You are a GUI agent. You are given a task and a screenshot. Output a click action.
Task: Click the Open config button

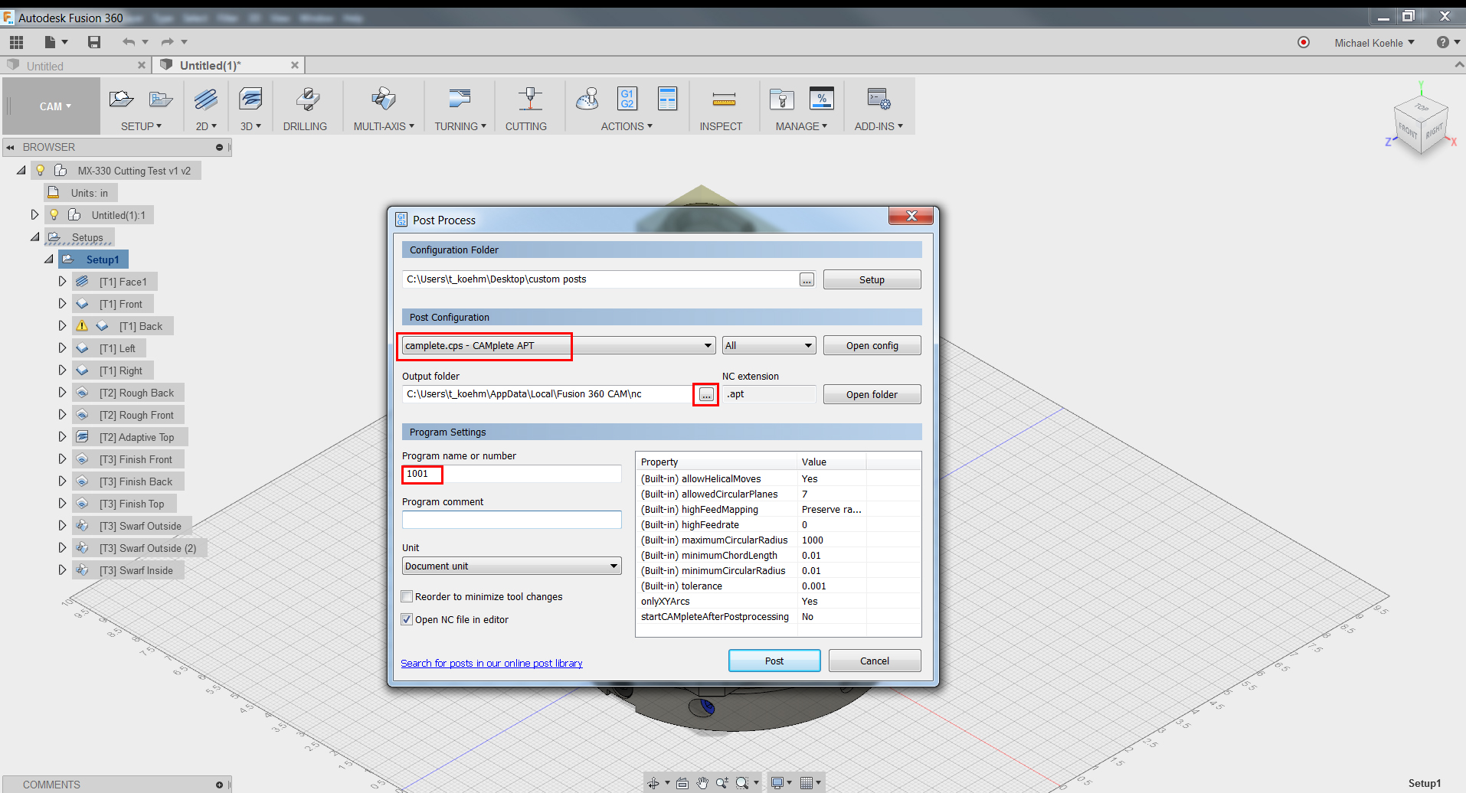[872, 346]
